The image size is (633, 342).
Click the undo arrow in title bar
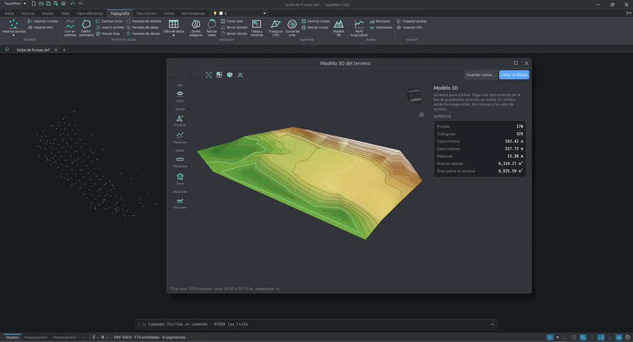pyautogui.click(x=73, y=3)
